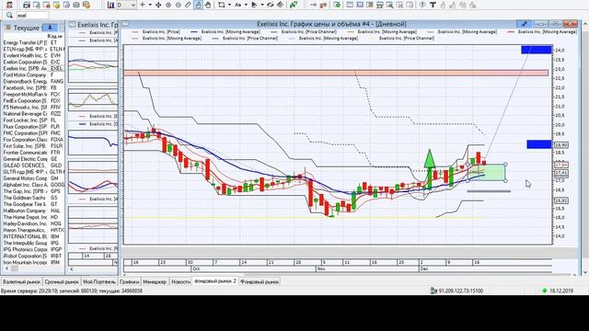Image resolution: width=589 pixels, height=331 pixels.
Task: Switch to the Валютный рынок tab
Action: coord(21,281)
